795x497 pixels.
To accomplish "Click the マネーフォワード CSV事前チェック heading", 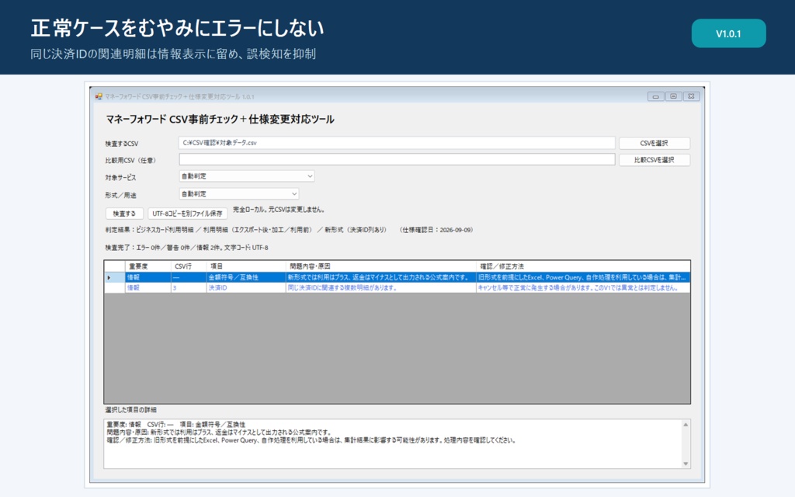I will (220, 119).
